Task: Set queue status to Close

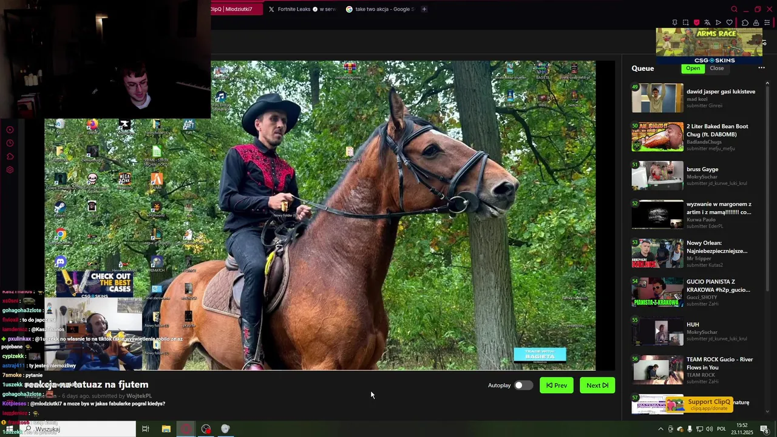Action: click(717, 68)
